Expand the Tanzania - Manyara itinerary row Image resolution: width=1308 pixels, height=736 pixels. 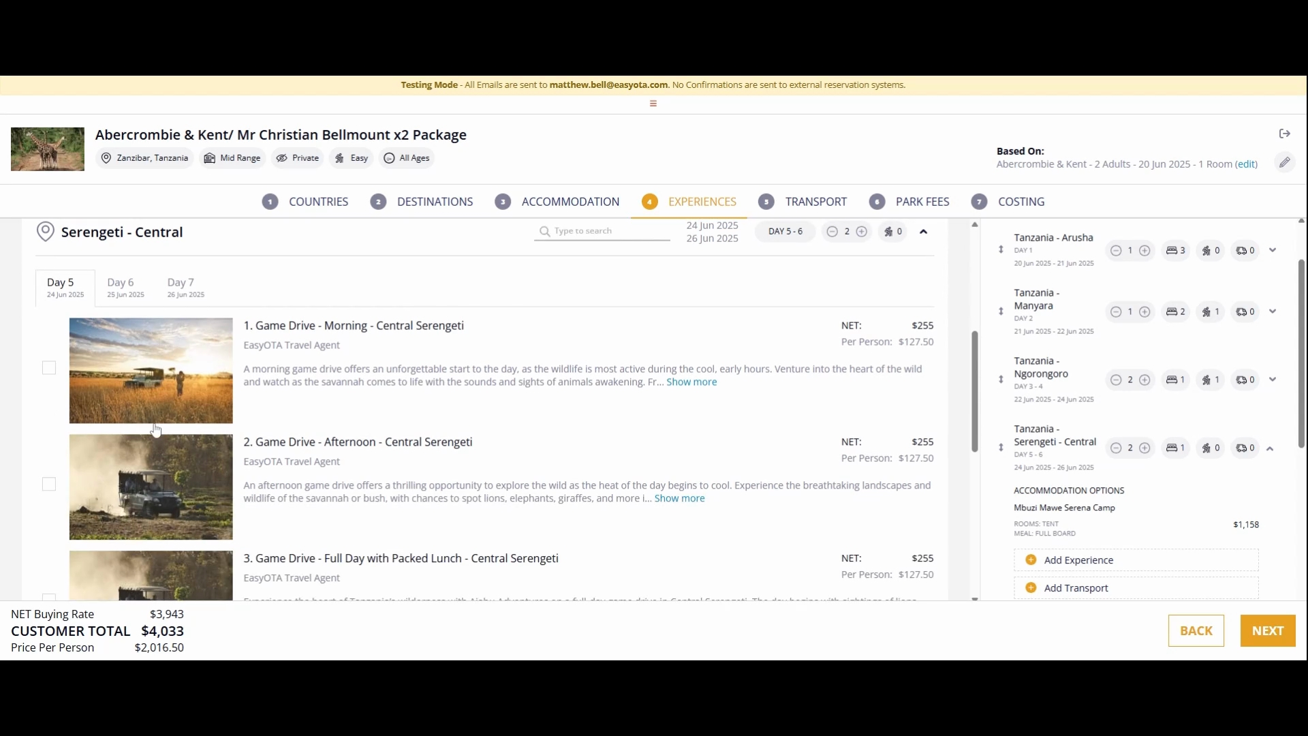(1272, 311)
